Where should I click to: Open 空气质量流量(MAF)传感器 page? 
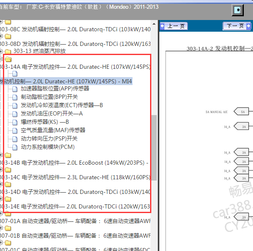(x=53, y=130)
